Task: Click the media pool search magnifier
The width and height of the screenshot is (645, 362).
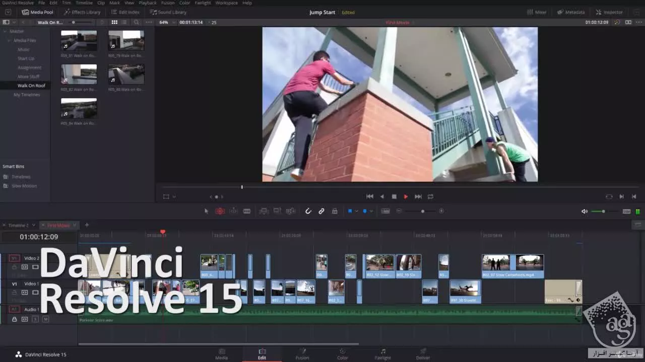Action: [137, 22]
